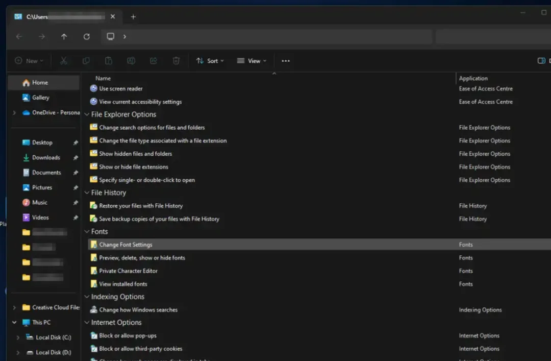Click the Copy icon in the toolbar
Image resolution: width=551 pixels, height=361 pixels.
(86, 60)
